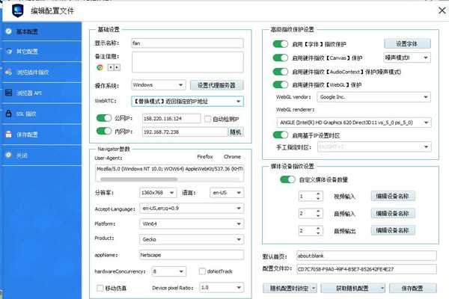Viewport: 449px width, 299px height.
Task: Click the audio output count spinner
Action: (311, 231)
